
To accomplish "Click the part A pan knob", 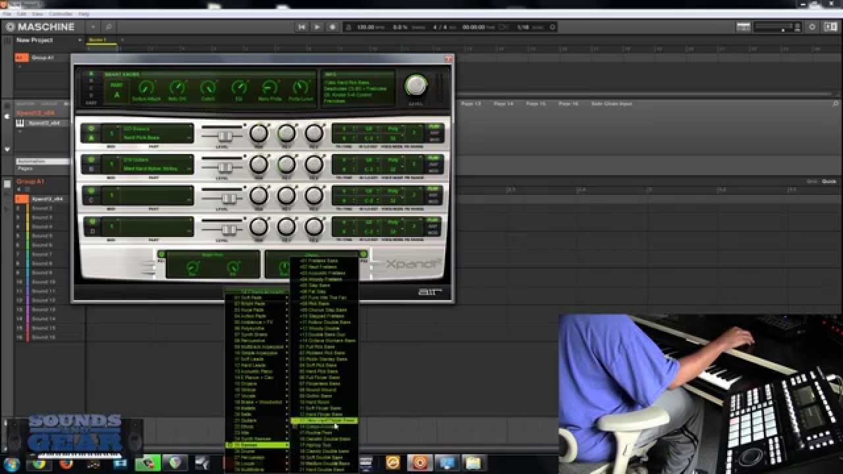I will pos(259,133).
